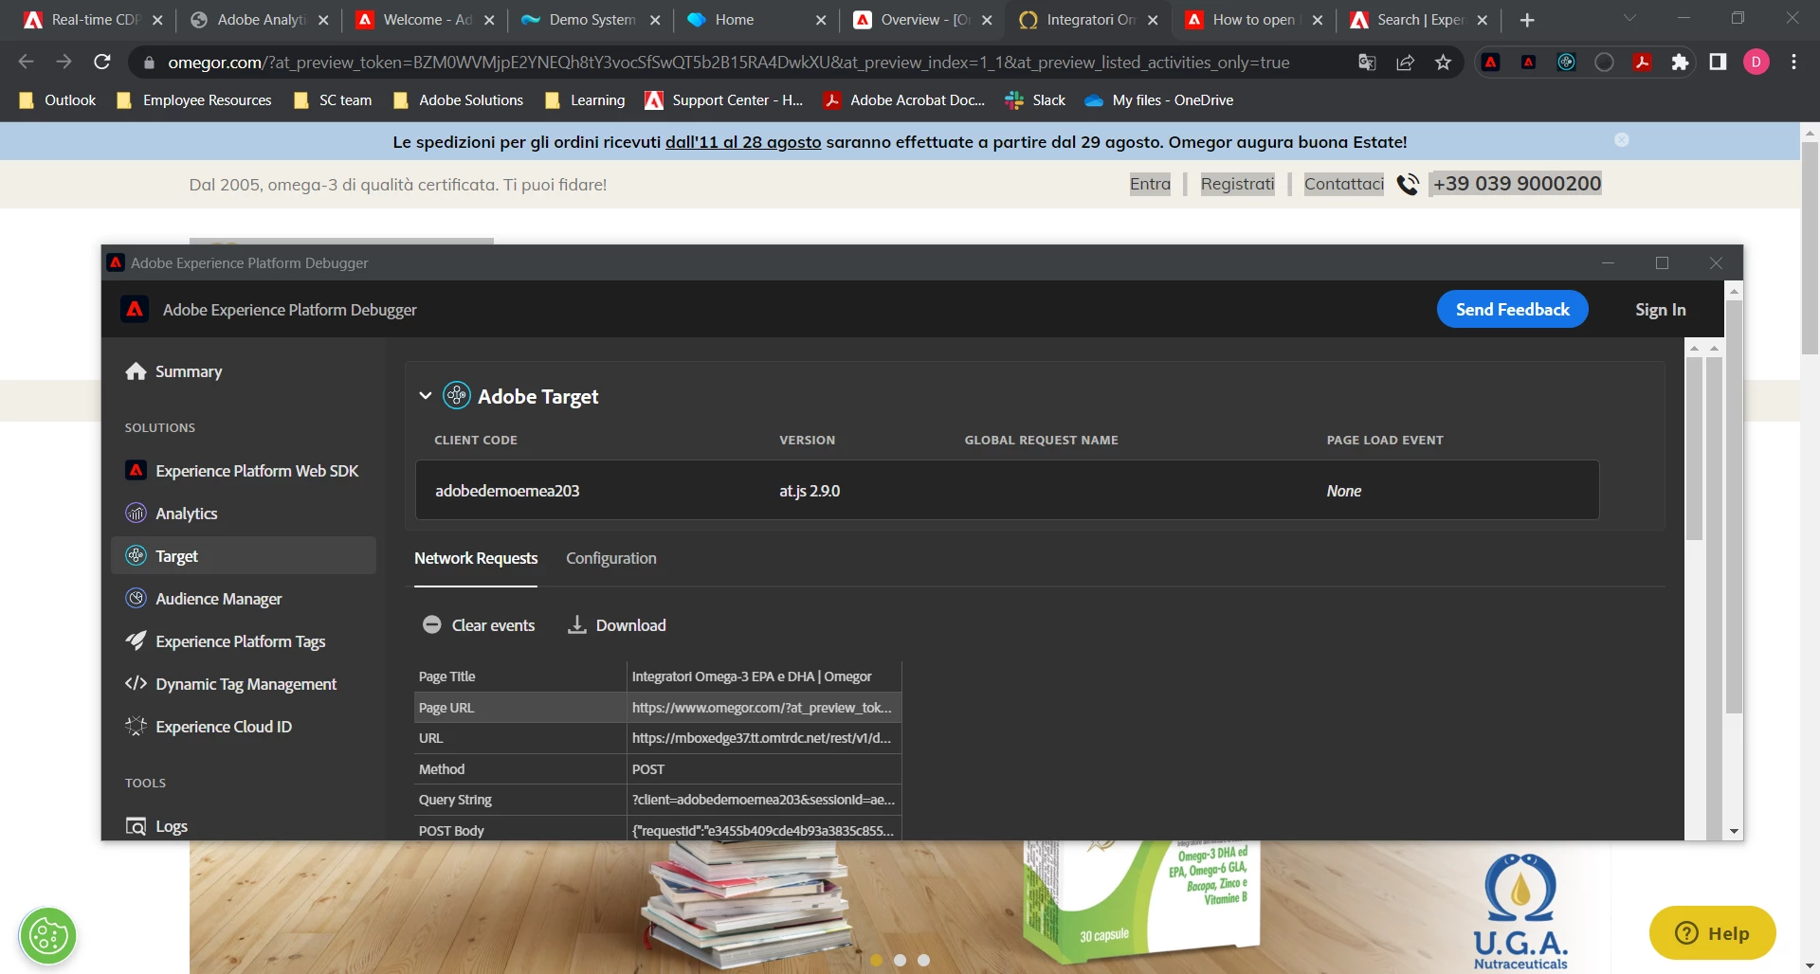Viewport: 1820px width, 974px height.
Task: Open Employee Resources bookmark folder
Action: tap(193, 99)
